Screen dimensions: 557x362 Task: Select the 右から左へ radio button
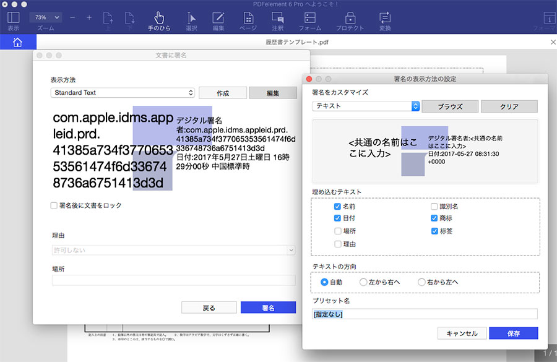tap(421, 282)
